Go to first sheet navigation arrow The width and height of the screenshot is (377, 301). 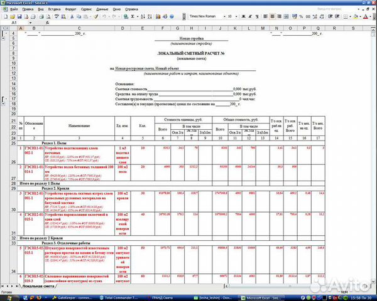3,286
